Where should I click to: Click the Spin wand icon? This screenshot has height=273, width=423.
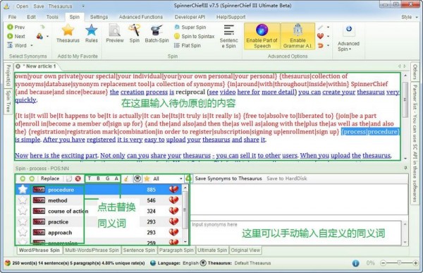(135, 30)
